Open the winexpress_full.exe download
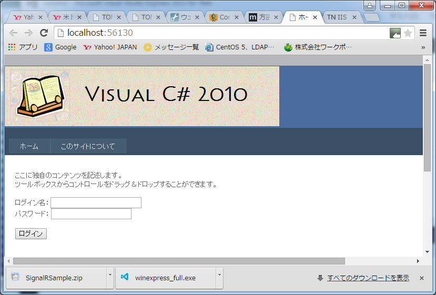436x295 pixels. (166, 278)
